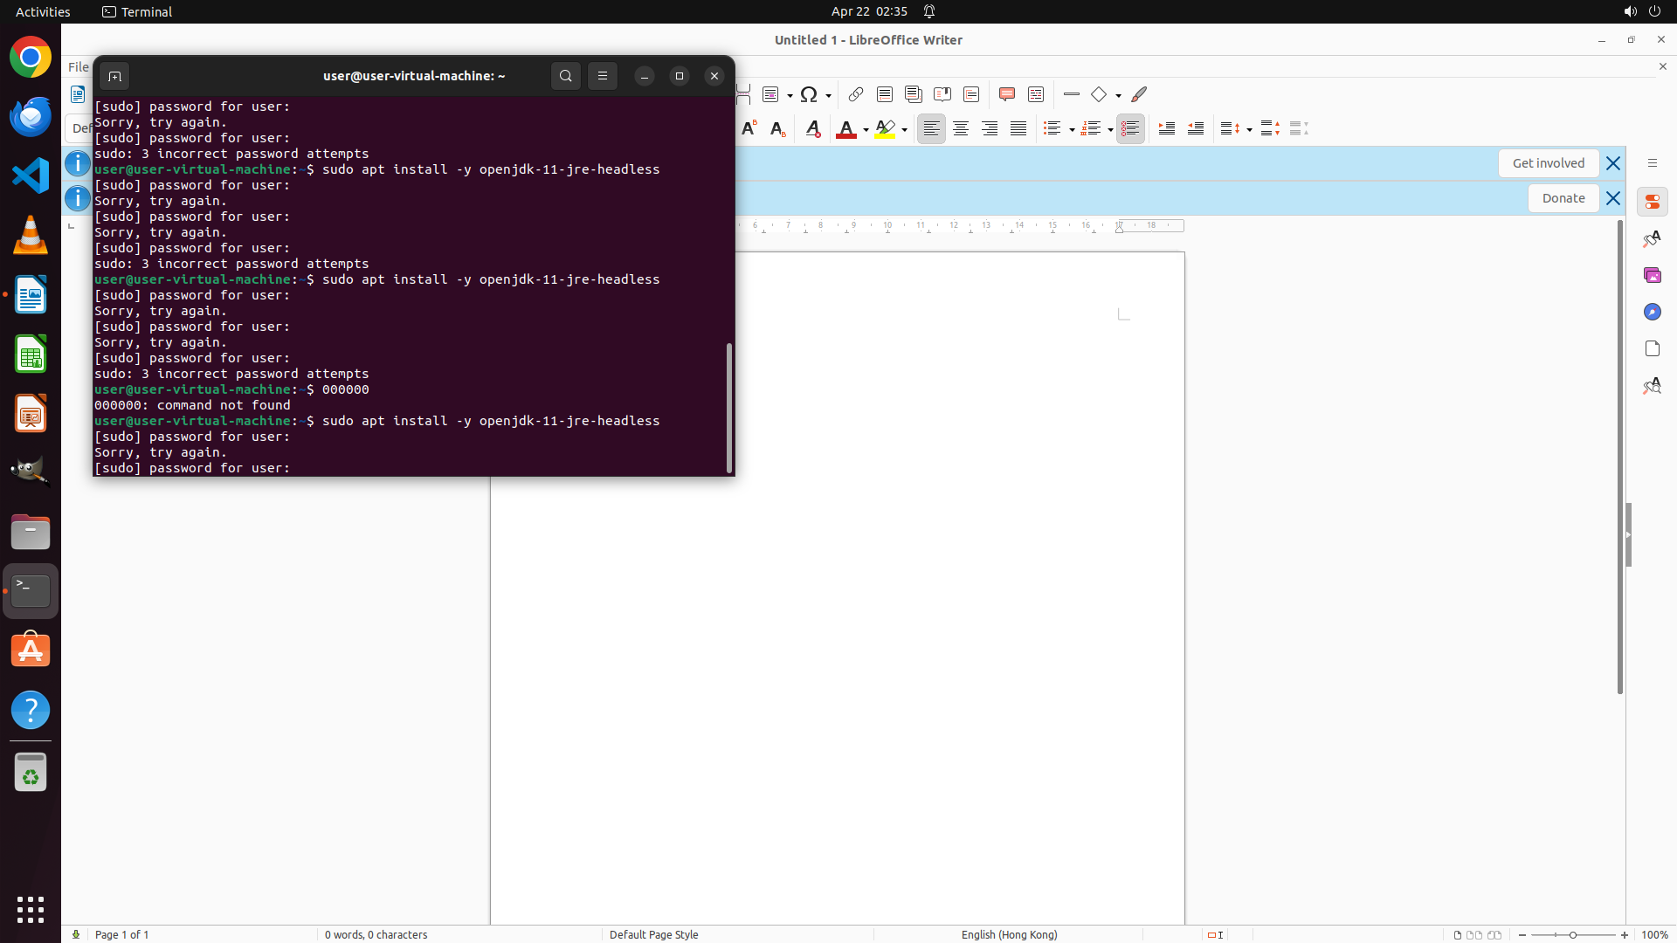The height and width of the screenshot is (943, 1677).
Task: Expand the unordered list style dropdown
Action: [x=1072, y=129]
